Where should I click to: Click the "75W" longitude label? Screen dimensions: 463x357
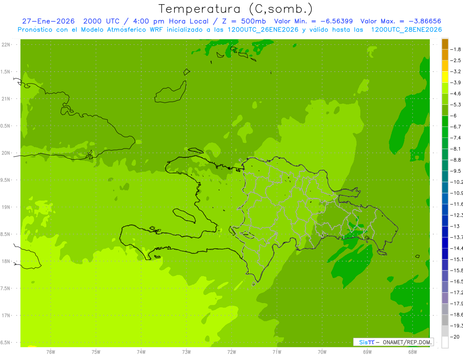tap(96, 352)
